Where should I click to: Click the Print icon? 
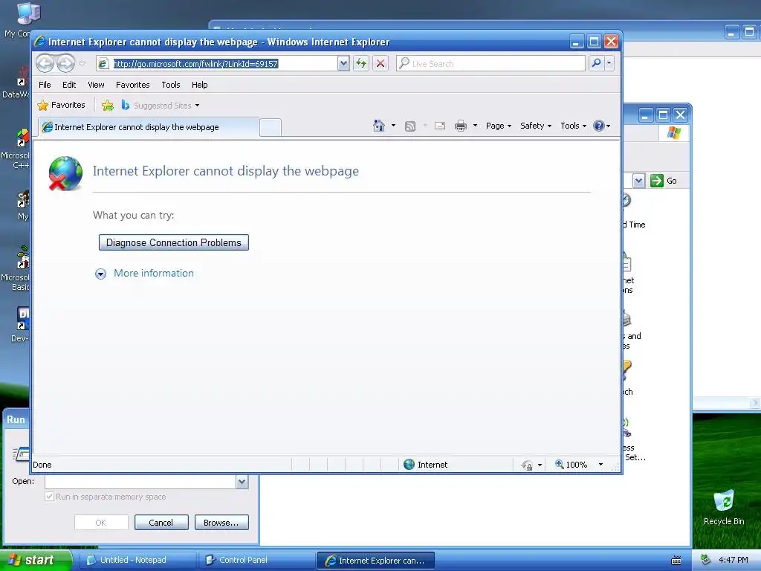click(x=461, y=126)
